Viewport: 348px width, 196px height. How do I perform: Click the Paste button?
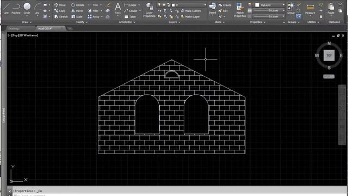tap(331, 9)
